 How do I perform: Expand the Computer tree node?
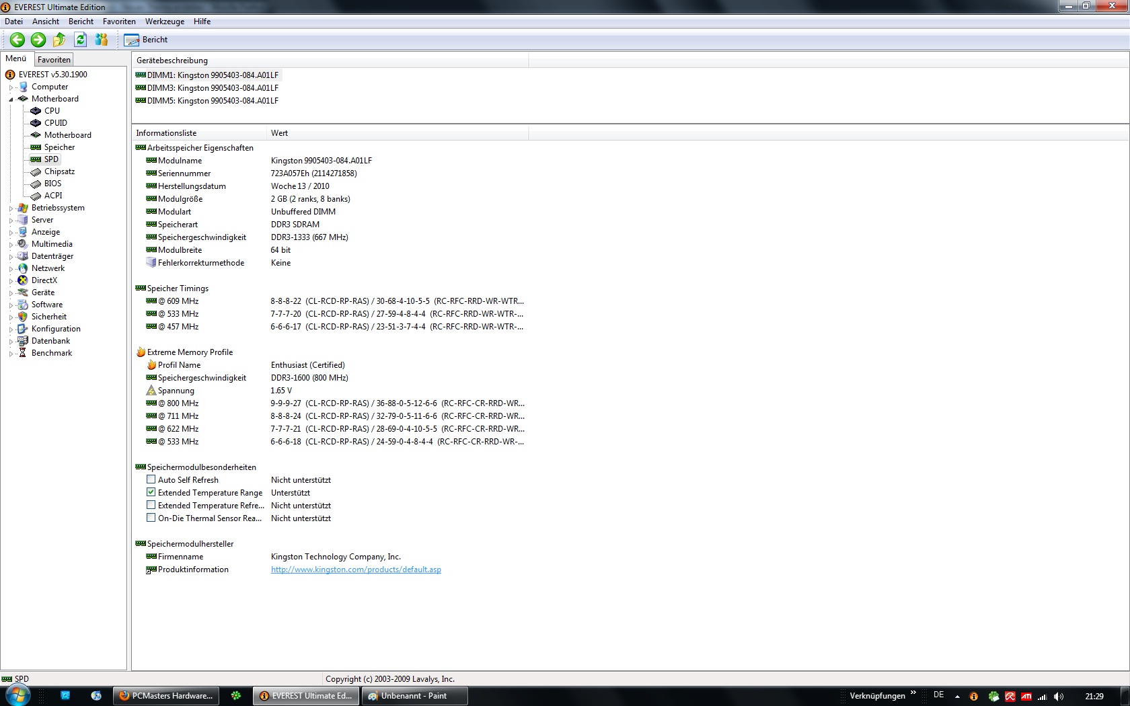coord(11,87)
